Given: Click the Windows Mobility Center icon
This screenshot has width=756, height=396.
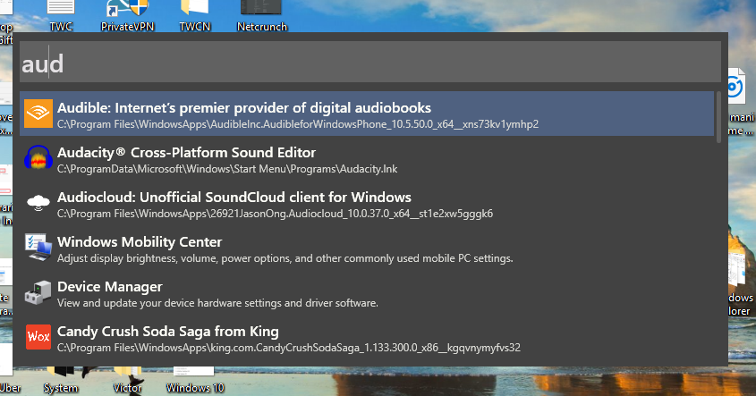Looking at the screenshot, I should (38, 248).
